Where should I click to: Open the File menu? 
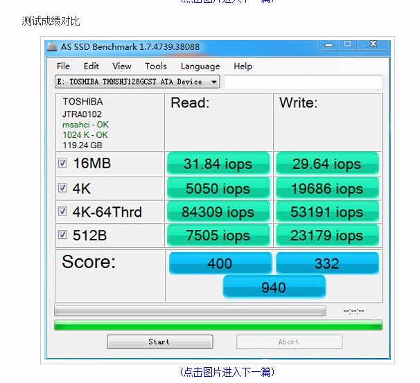point(63,66)
